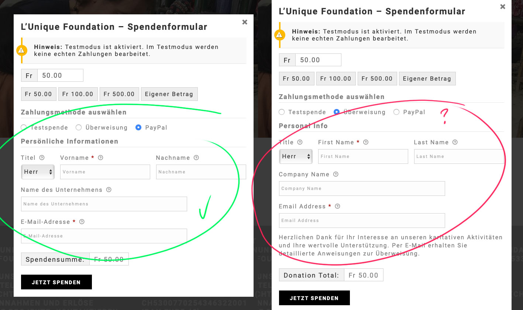The image size is (523, 310).
Task: Click the Fr 500.00 button in right form
Action: pos(377,78)
